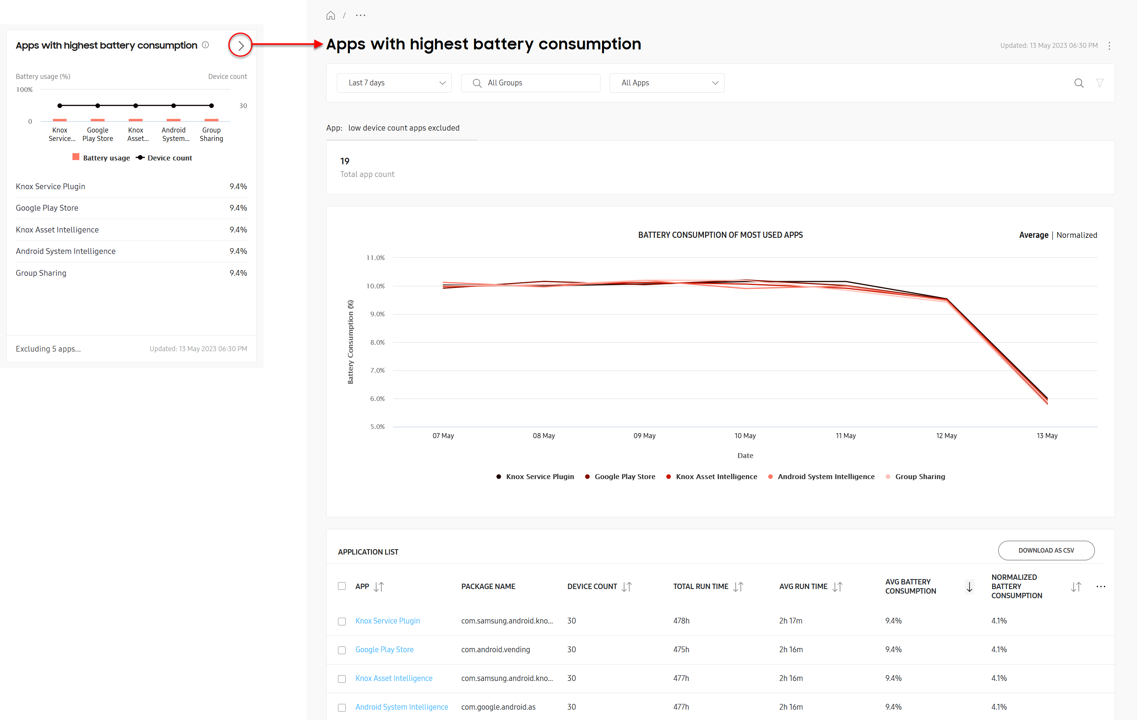Open table column options ellipsis

[1101, 586]
